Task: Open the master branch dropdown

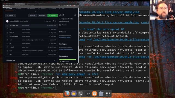Action: click(10, 15)
